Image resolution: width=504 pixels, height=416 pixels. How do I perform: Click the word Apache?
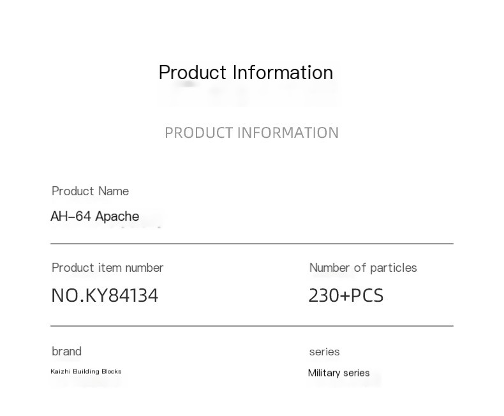click(x=117, y=216)
